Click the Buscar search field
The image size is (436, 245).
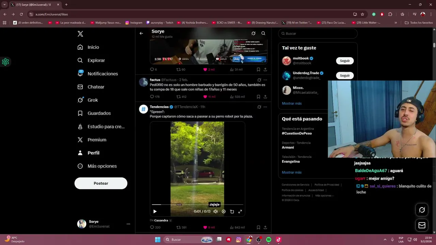tap(318, 33)
